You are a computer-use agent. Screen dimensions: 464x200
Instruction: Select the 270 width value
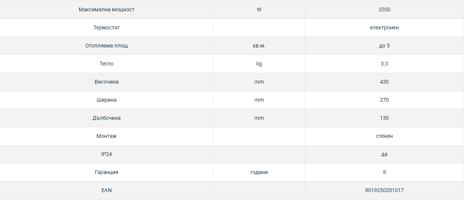(x=384, y=100)
